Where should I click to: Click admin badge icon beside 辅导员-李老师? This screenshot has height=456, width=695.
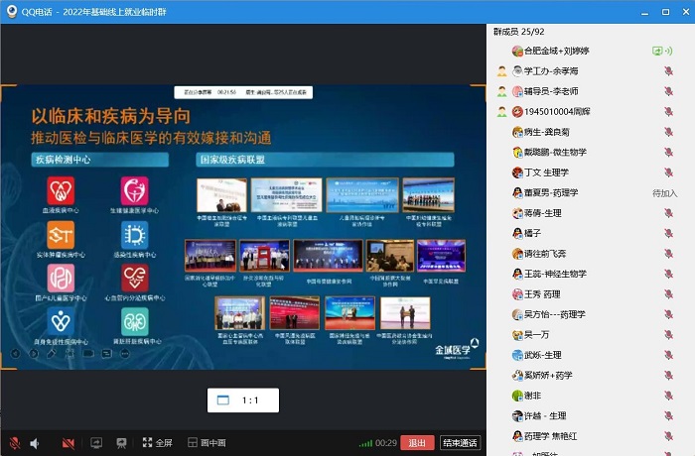coord(502,91)
